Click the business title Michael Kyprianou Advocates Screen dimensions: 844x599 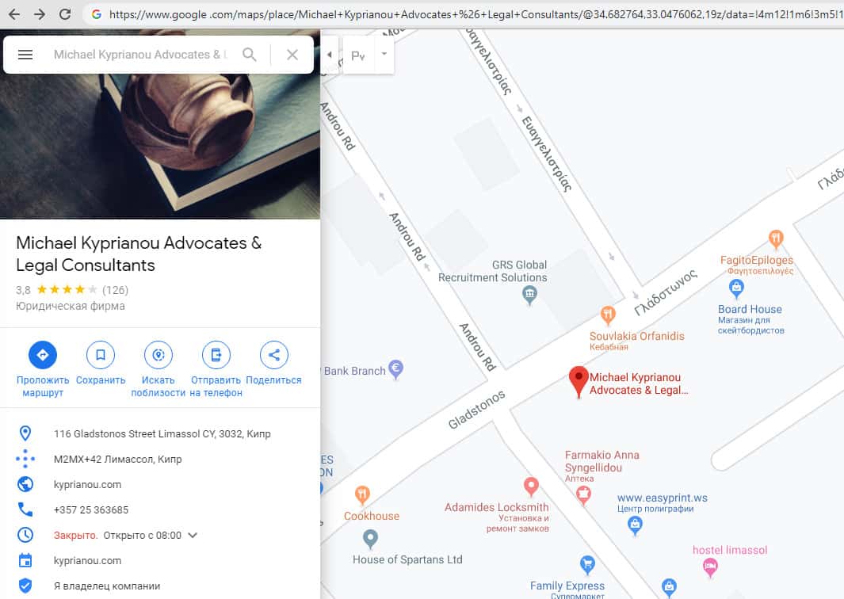tap(139, 254)
